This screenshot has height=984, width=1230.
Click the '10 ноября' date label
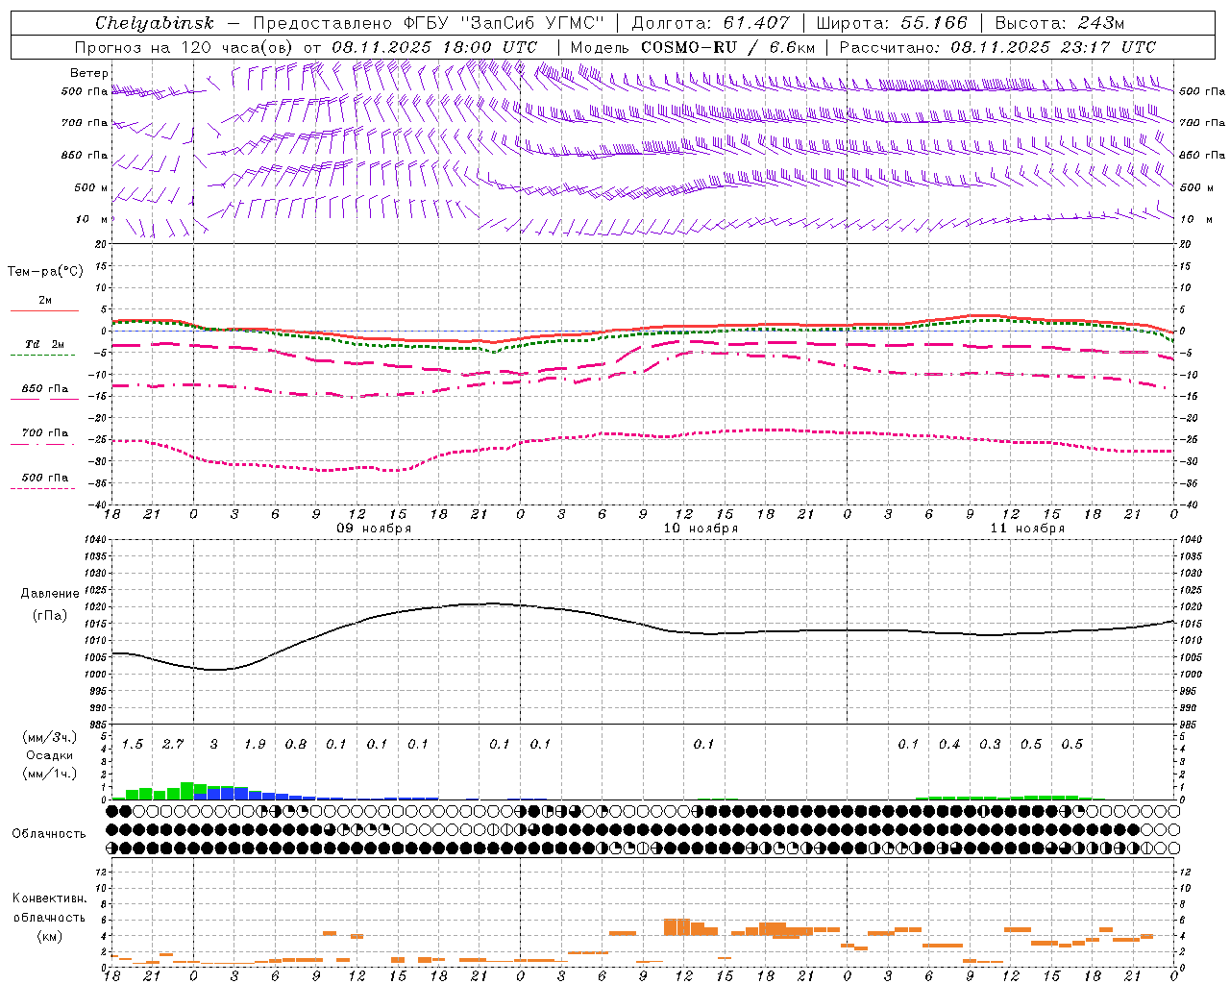pyautogui.click(x=701, y=529)
